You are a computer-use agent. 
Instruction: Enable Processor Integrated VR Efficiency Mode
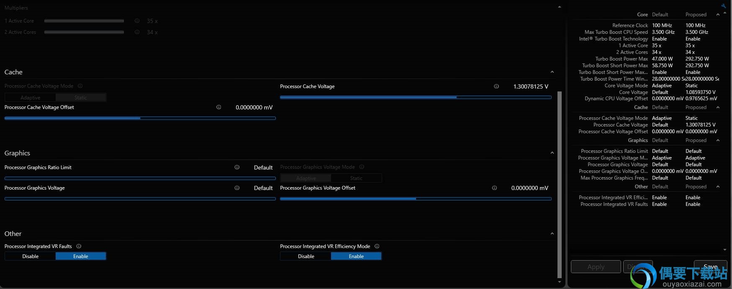coord(356,256)
